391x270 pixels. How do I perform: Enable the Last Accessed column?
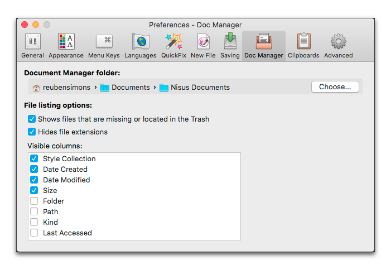(34, 233)
